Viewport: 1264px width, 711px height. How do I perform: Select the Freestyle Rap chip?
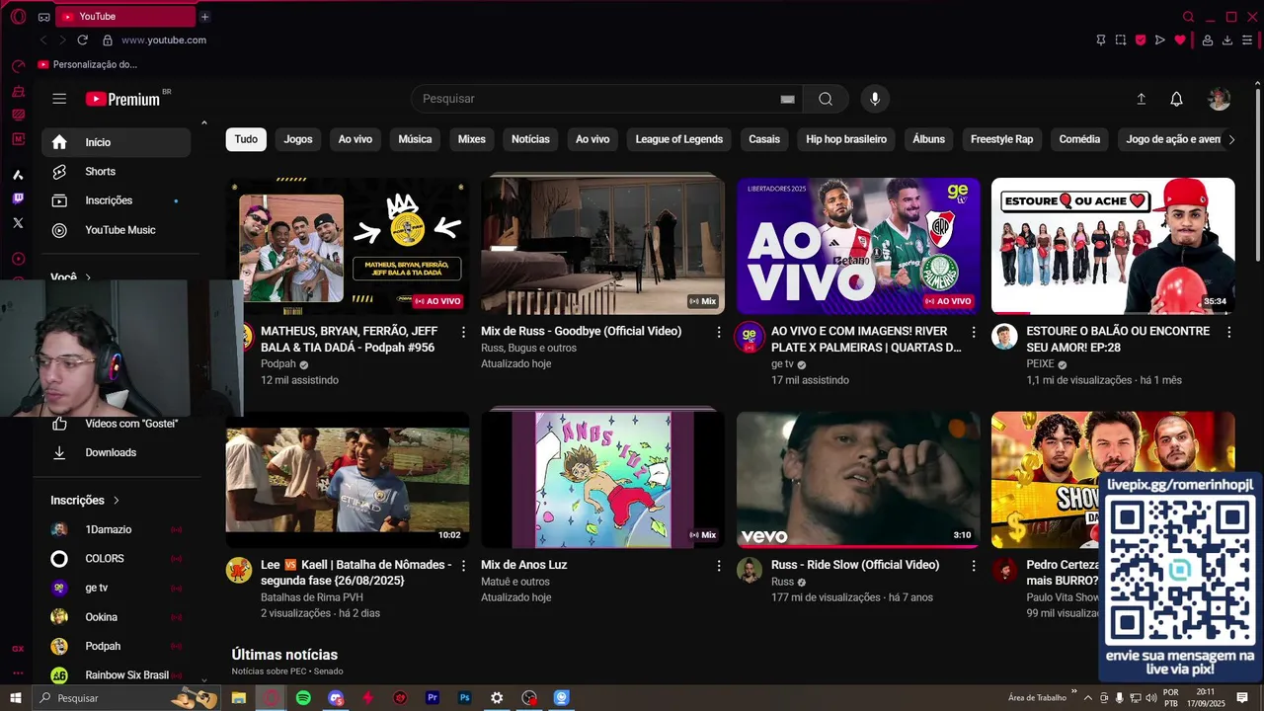pyautogui.click(x=1001, y=139)
